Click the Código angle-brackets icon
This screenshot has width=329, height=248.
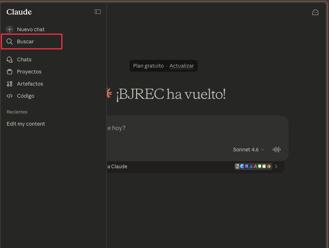coord(10,96)
